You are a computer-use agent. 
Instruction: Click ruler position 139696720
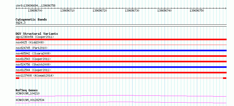(x=100, y=11)
